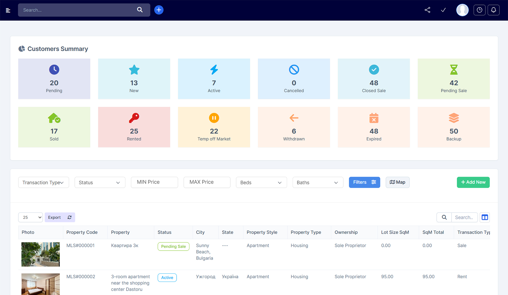The image size is (508, 295).
Task: Click the MIN Price input field
Action: [x=154, y=182]
